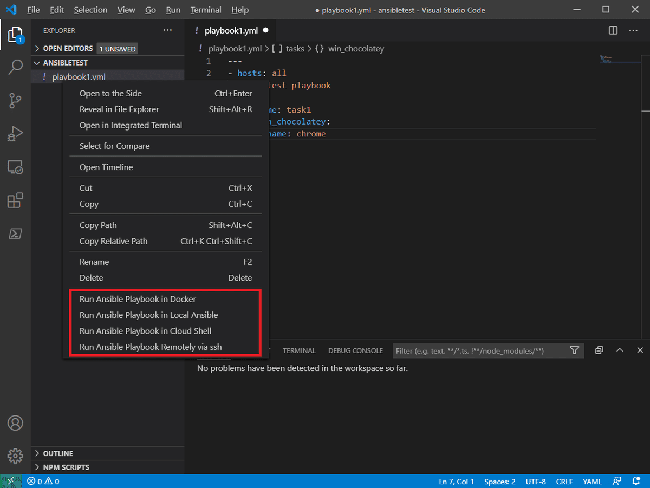Click YAML language mode in status bar
Image resolution: width=650 pixels, height=488 pixels.
click(x=593, y=481)
